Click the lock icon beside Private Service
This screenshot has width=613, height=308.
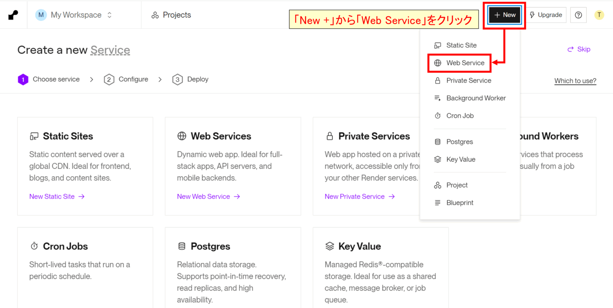pos(438,81)
